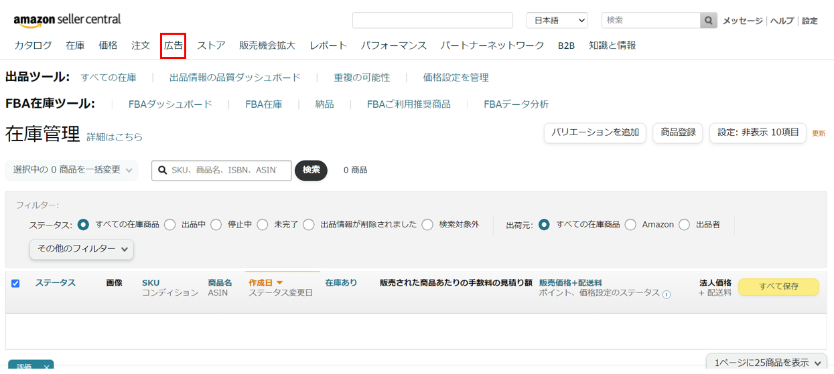Viewport: 834px width, 374px height.
Task: Open the パートナーネットワーク menu
Action: [x=492, y=45]
